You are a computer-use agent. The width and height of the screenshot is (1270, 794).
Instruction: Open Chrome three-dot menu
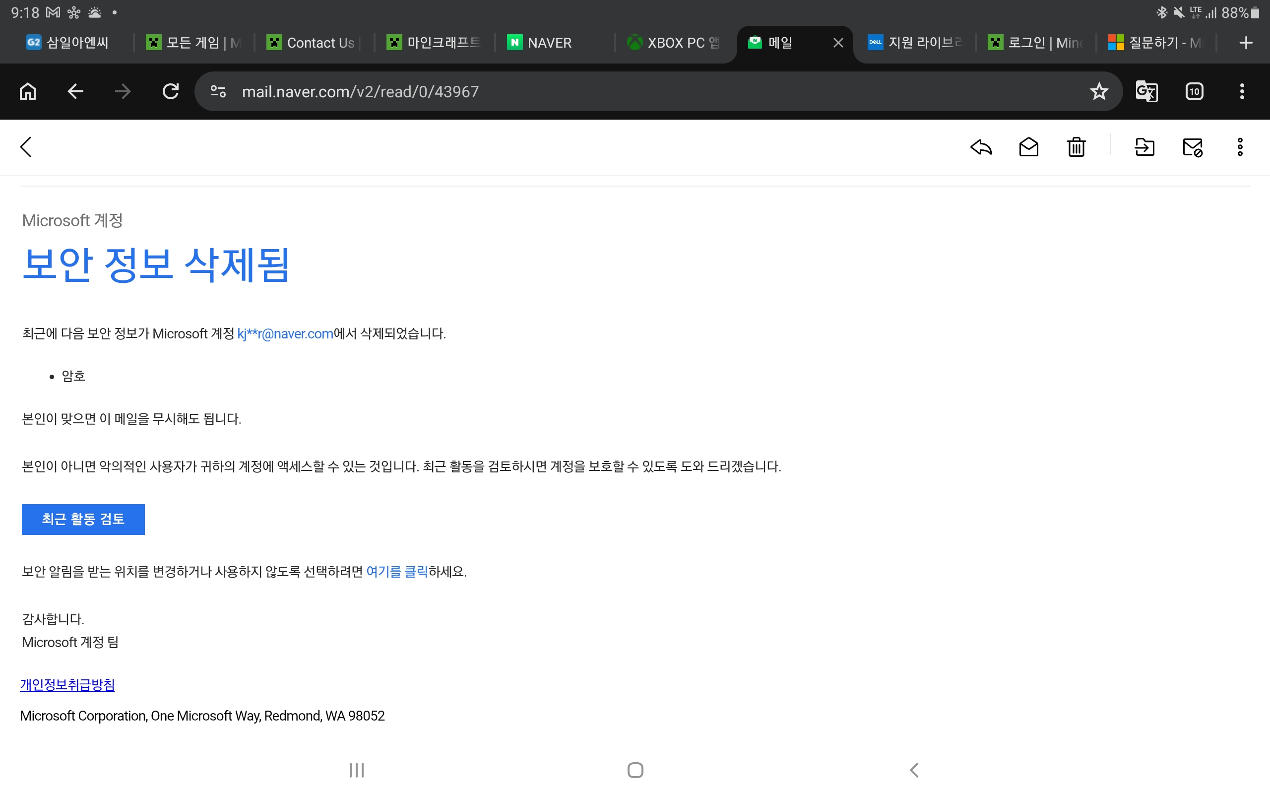pyautogui.click(x=1242, y=91)
